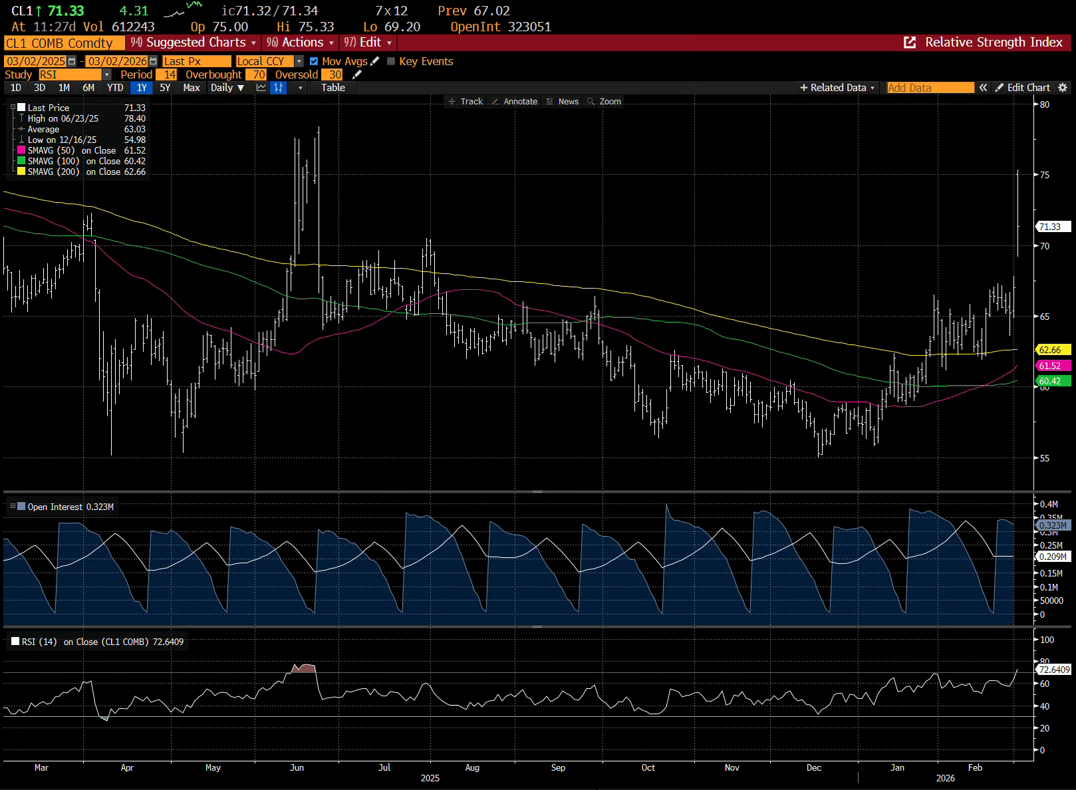Select the 1Y time range tab
The width and height of the screenshot is (1076, 790).
[142, 88]
